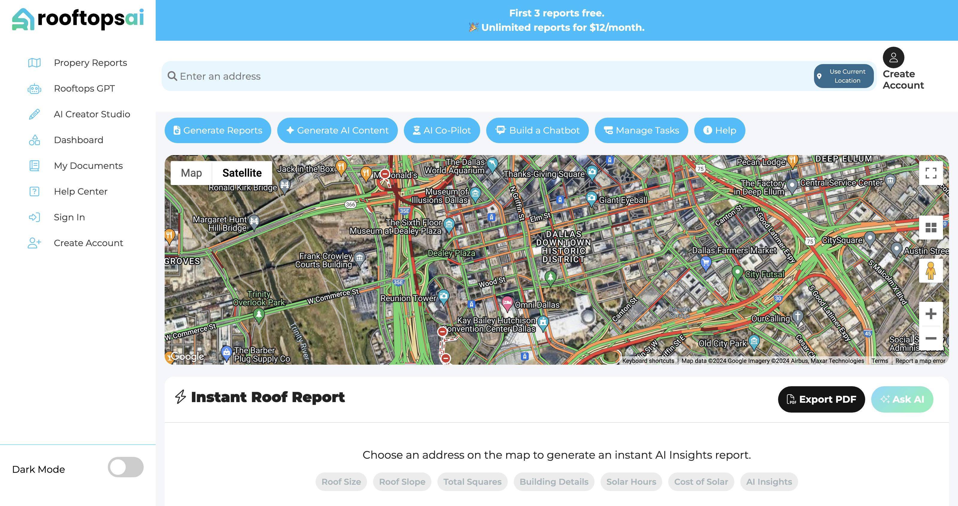Image resolution: width=958 pixels, height=506 pixels.
Task: Toggle fullscreen view on the map
Action: (x=931, y=173)
